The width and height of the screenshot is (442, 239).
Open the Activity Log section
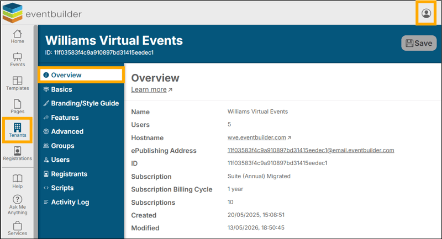pos(81,202)
